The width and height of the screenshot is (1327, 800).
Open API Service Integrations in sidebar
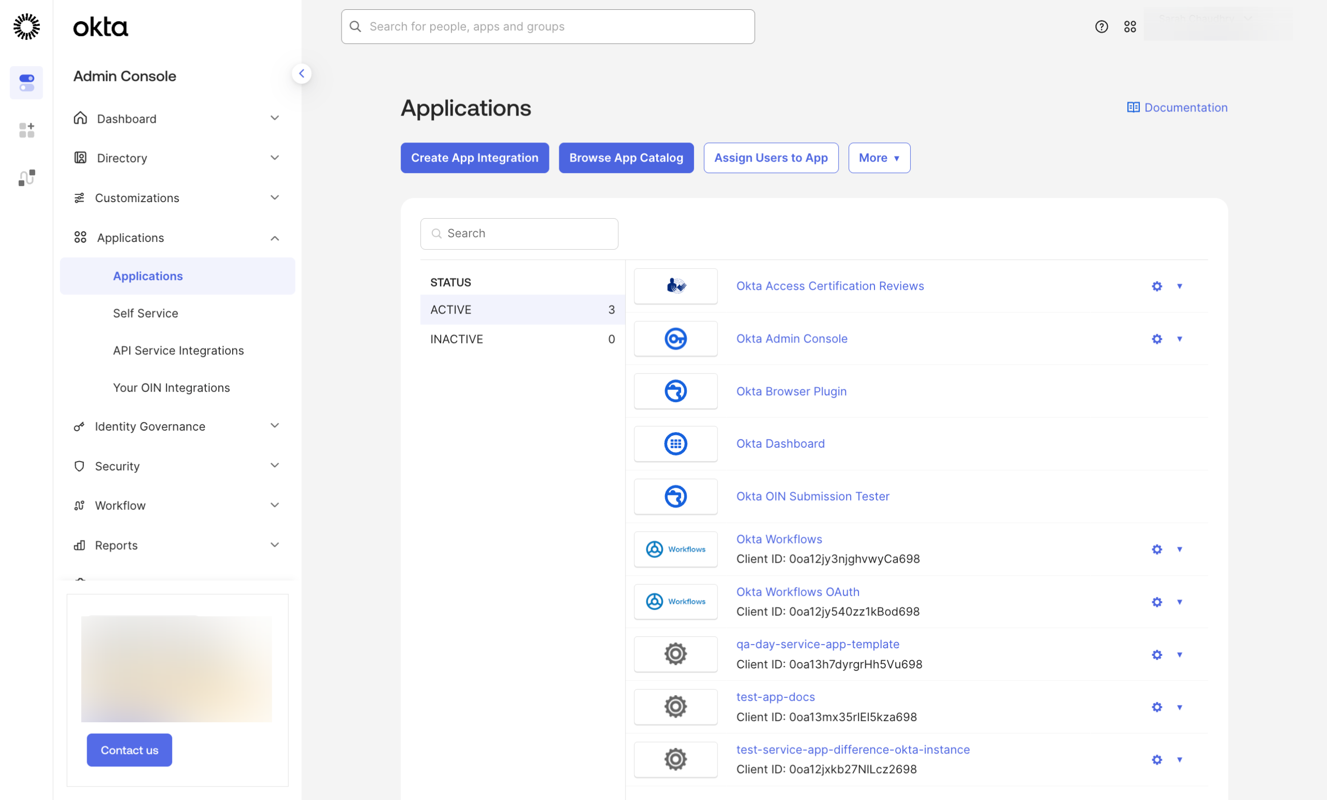(x=178, y=350)
